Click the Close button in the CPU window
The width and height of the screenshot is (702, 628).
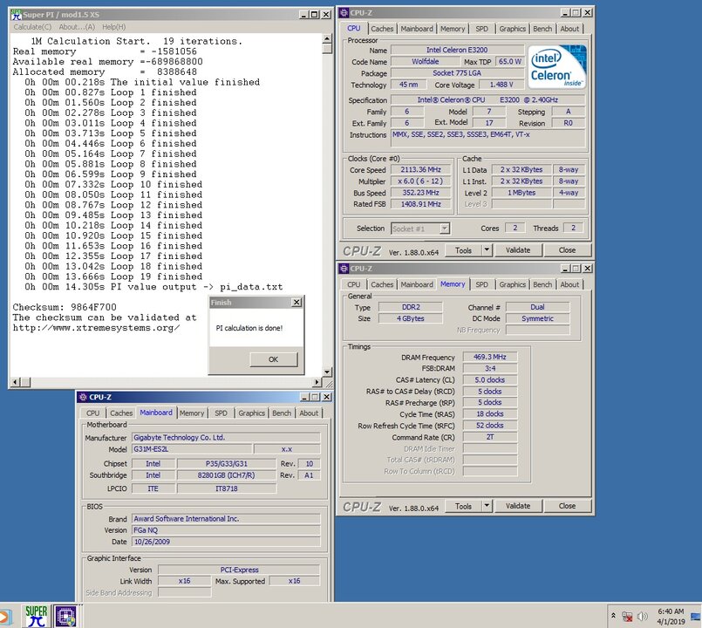(x=567, y=250)
